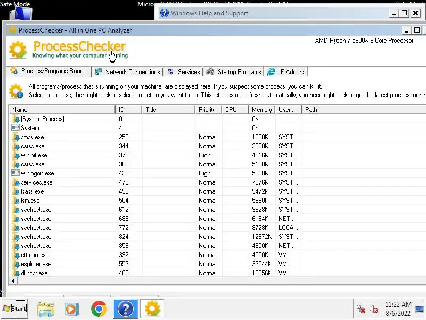This screenshot has width=426, height=320.
Task: Click ProcessChecker gear taskbar button
Action: click(152, 309)
